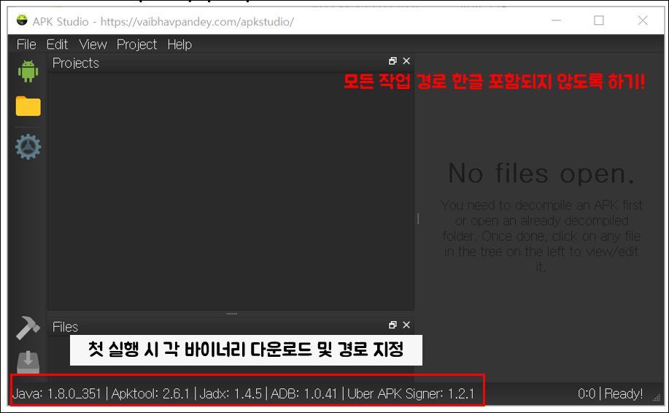The height and width of the screenshot is (413, 669).
Task: Click the Files panel title
Action: (x=65, y=327)
